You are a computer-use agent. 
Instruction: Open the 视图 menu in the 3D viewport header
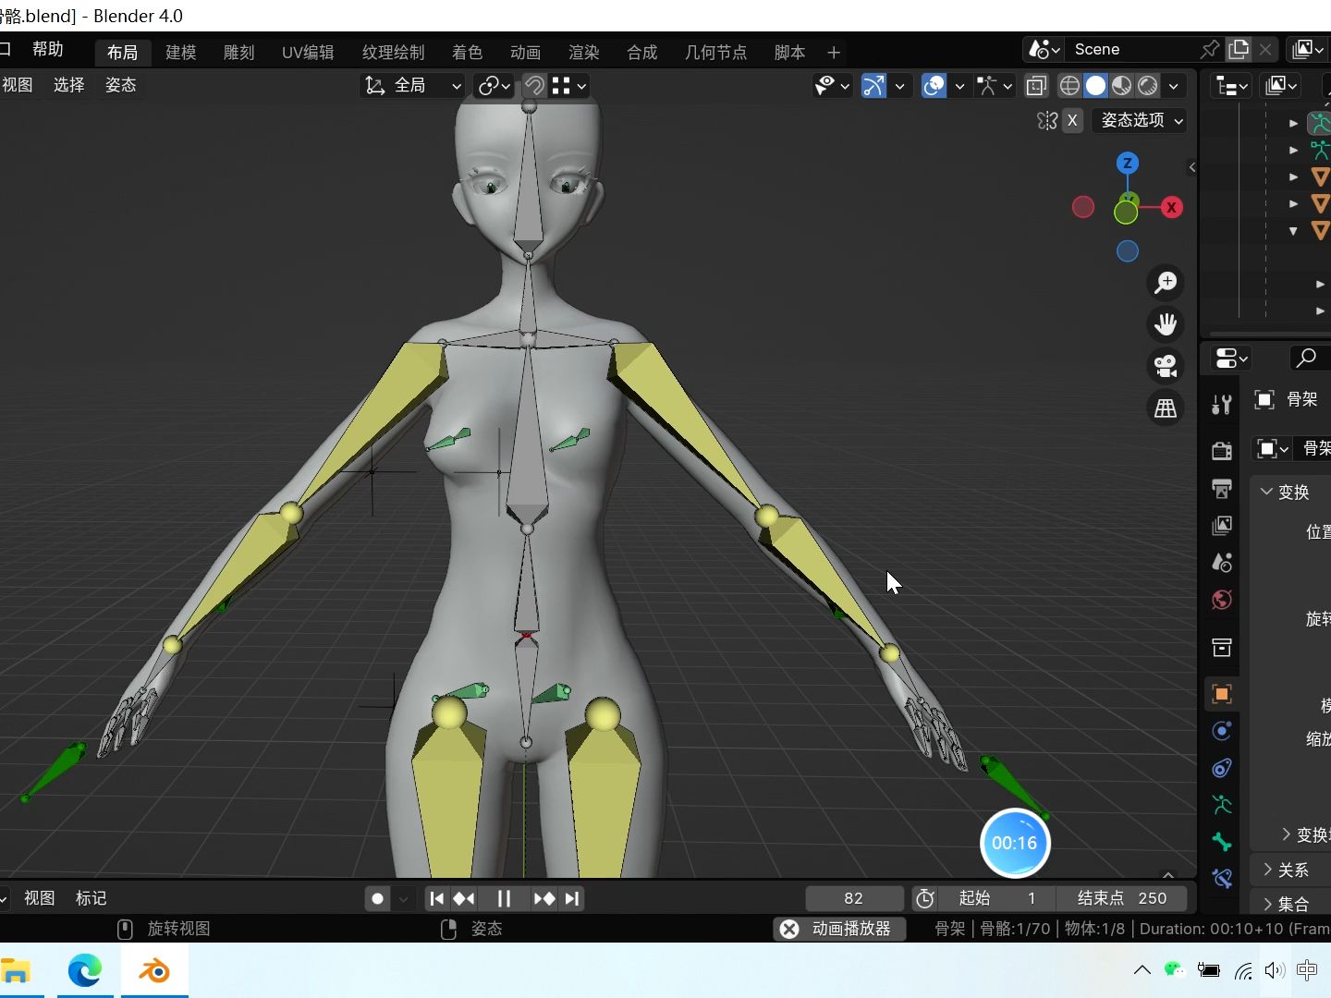[x=18, y=85]
